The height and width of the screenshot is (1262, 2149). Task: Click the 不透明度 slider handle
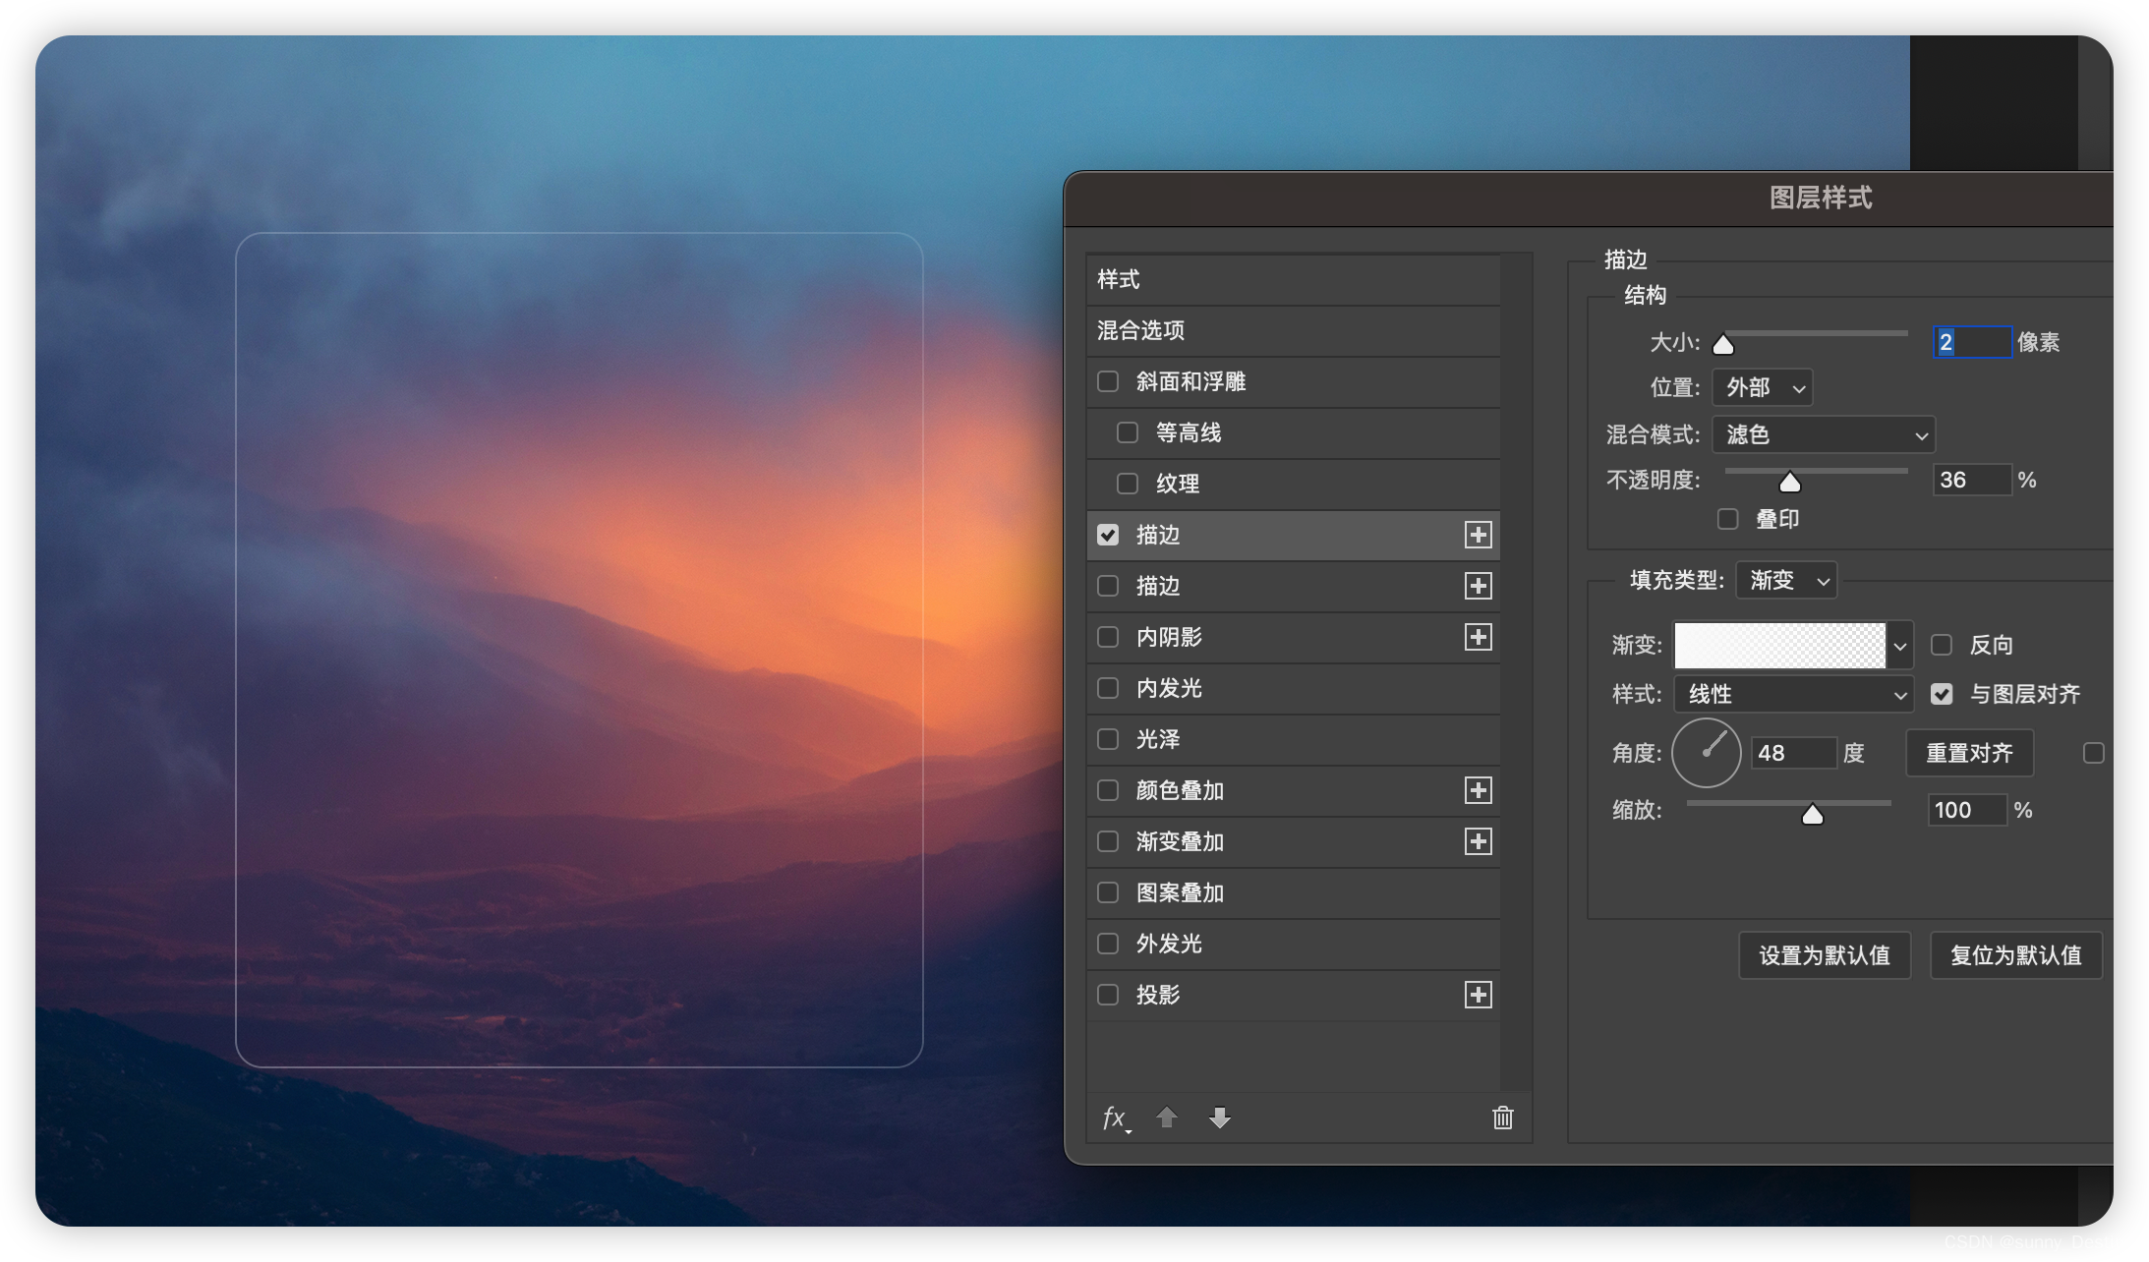point(1790,482)
